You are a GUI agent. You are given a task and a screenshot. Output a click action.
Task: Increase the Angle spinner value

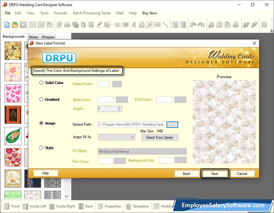[119, 107]
